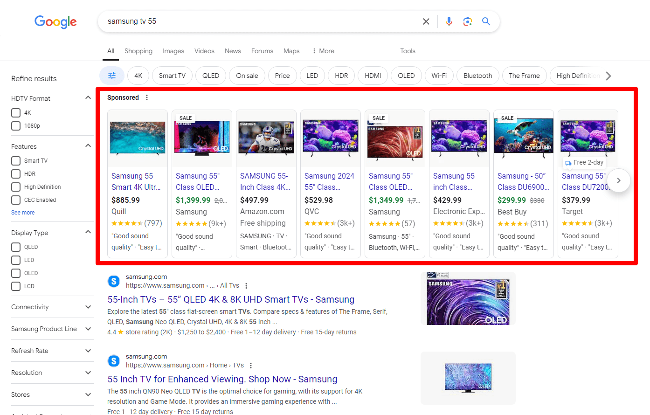This screenshot has height=415, width=650.
Task: Switch to the Shopping tab
Action: coord(138,51)
